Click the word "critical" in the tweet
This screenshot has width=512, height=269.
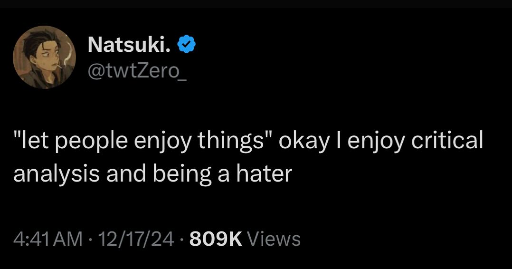[447, 142]
